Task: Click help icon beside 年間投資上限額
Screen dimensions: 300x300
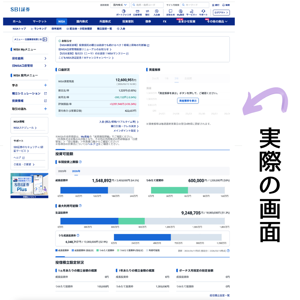Action: pos(80,162)
